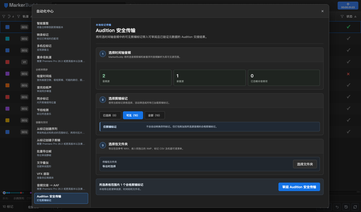The height and width of the screenshot is (212, 361).
Task: Select the 节拍检测 automation
Action: tap(61, 112)
